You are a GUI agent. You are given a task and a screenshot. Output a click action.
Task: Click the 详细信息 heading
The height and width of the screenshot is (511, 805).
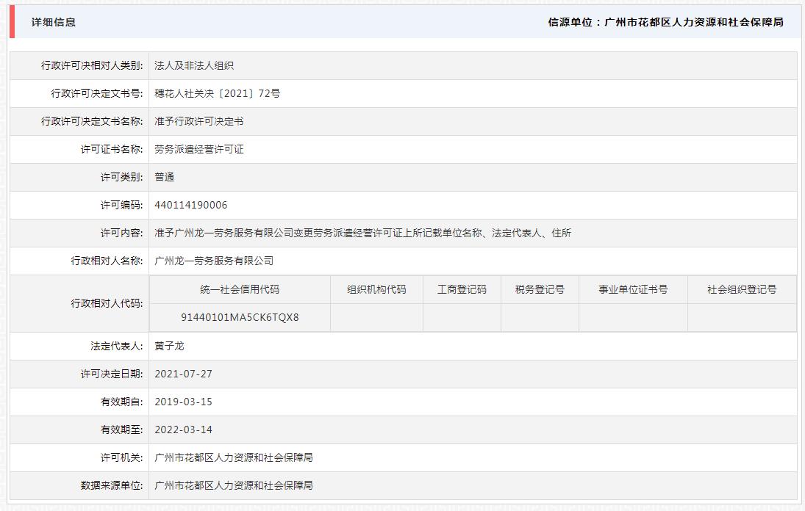click(x=54, y=22)
